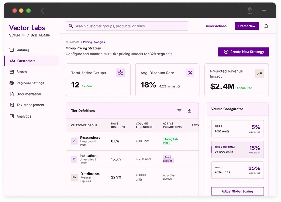
Task: Click the Grant Booster promotion tag
Action: (x=168, y=159)
